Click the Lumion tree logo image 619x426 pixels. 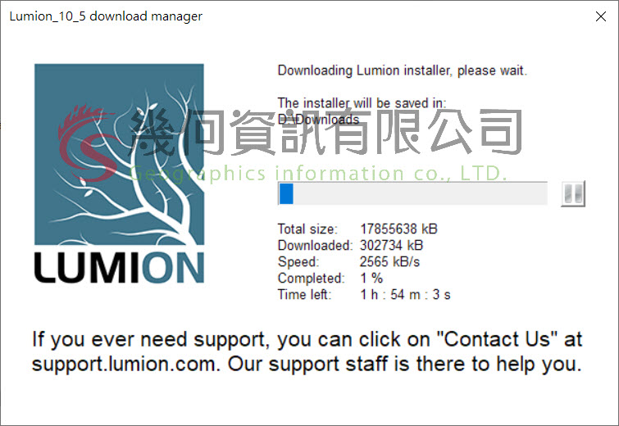click(x=119, y=154)
